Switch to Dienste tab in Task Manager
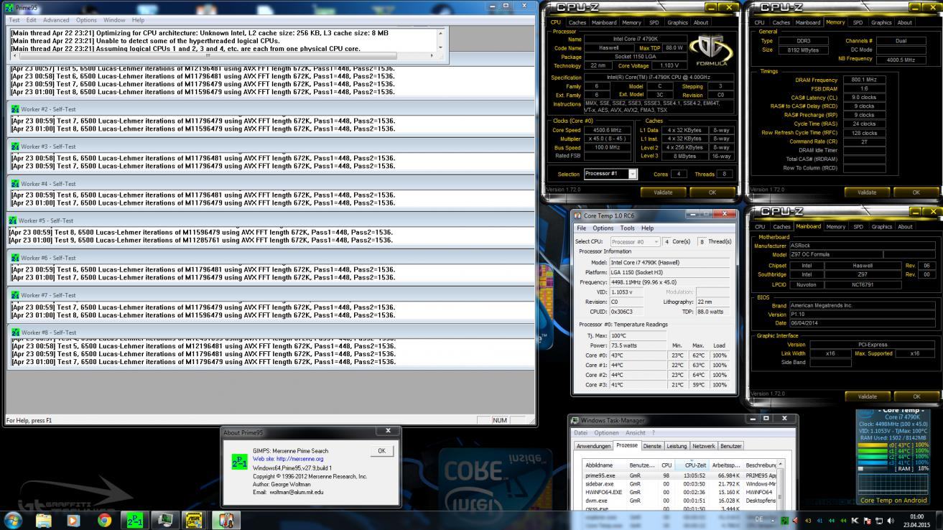This screenshot has height=530, width=943. 652,446
